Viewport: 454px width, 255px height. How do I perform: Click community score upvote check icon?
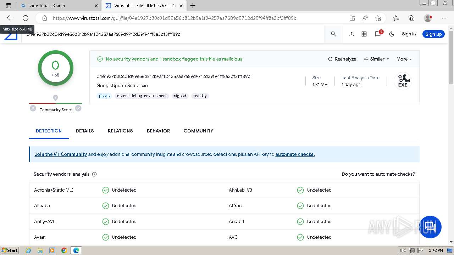tap(78, 108)
